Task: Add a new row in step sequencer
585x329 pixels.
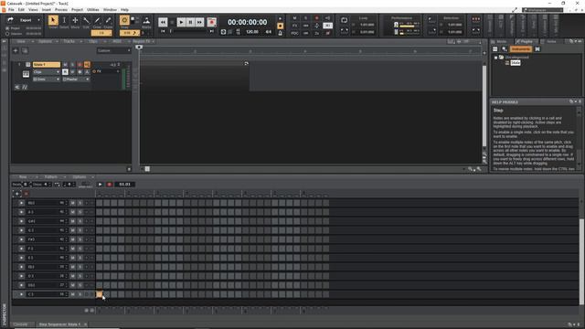Action: [x=16, y=194]
